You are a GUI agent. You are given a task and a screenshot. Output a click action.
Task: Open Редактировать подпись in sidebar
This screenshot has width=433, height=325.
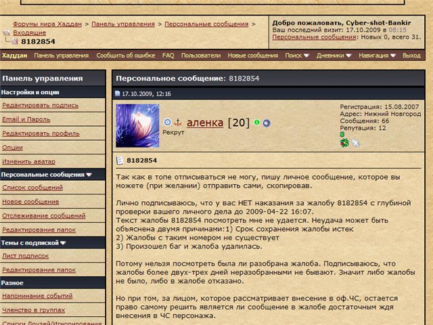41,106
